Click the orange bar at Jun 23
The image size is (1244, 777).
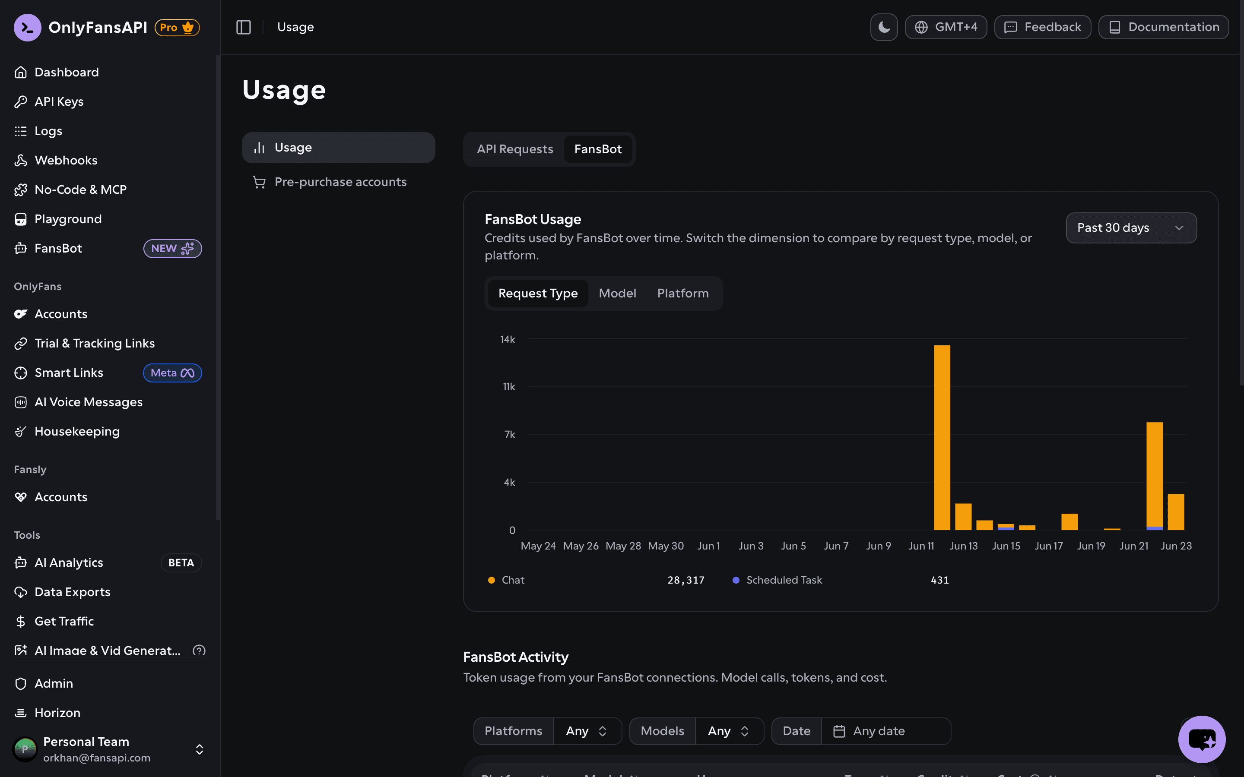1176,512
